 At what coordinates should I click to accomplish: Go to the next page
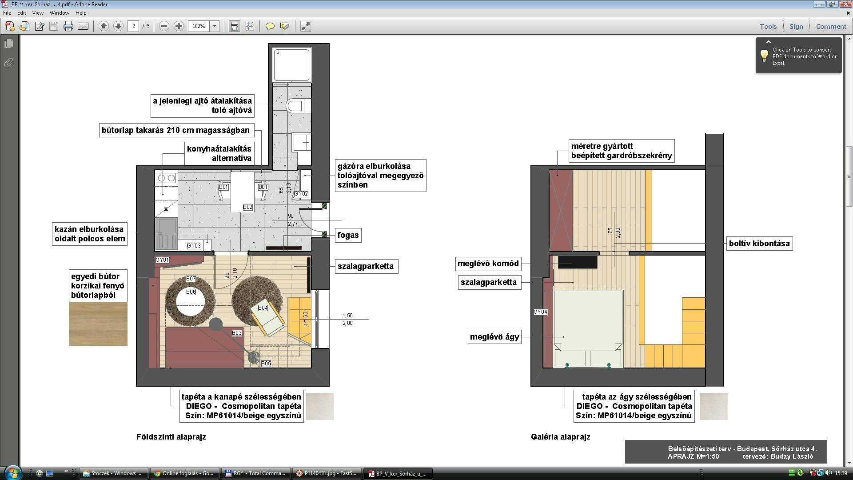[x=118, y=26]
